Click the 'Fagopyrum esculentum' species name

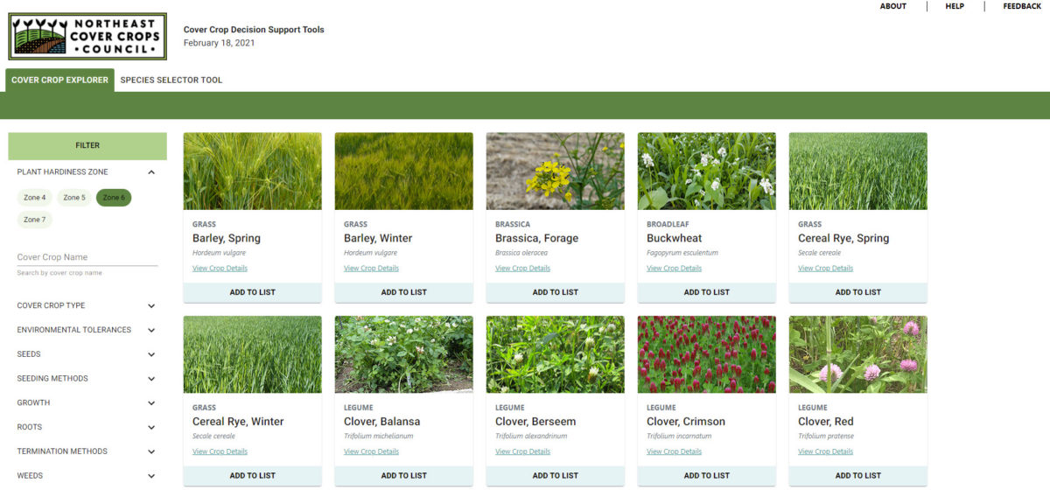(682, 253)
